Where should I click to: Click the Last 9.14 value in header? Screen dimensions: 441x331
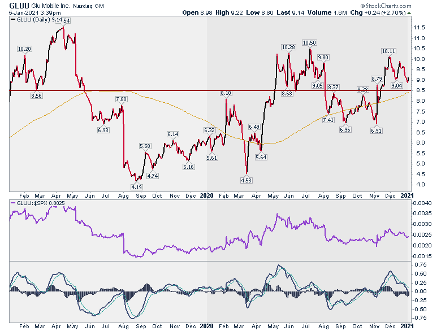point(290,12)
